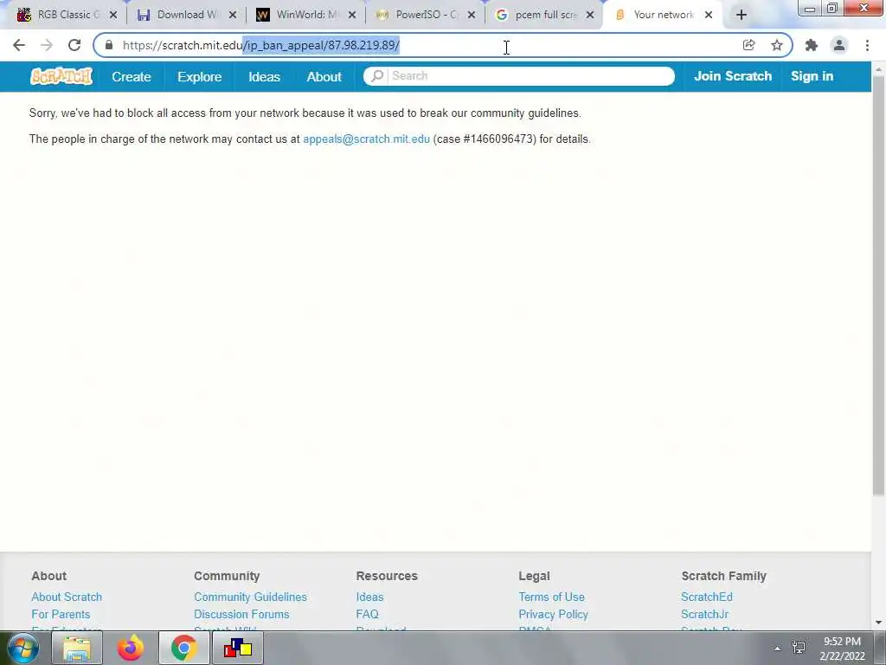Open the About Scratch footer link
The image size is (886, 665).
[x=67, y=597]
